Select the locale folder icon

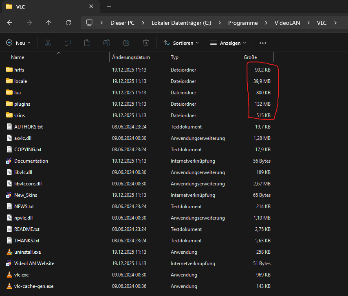click(9, 81)
